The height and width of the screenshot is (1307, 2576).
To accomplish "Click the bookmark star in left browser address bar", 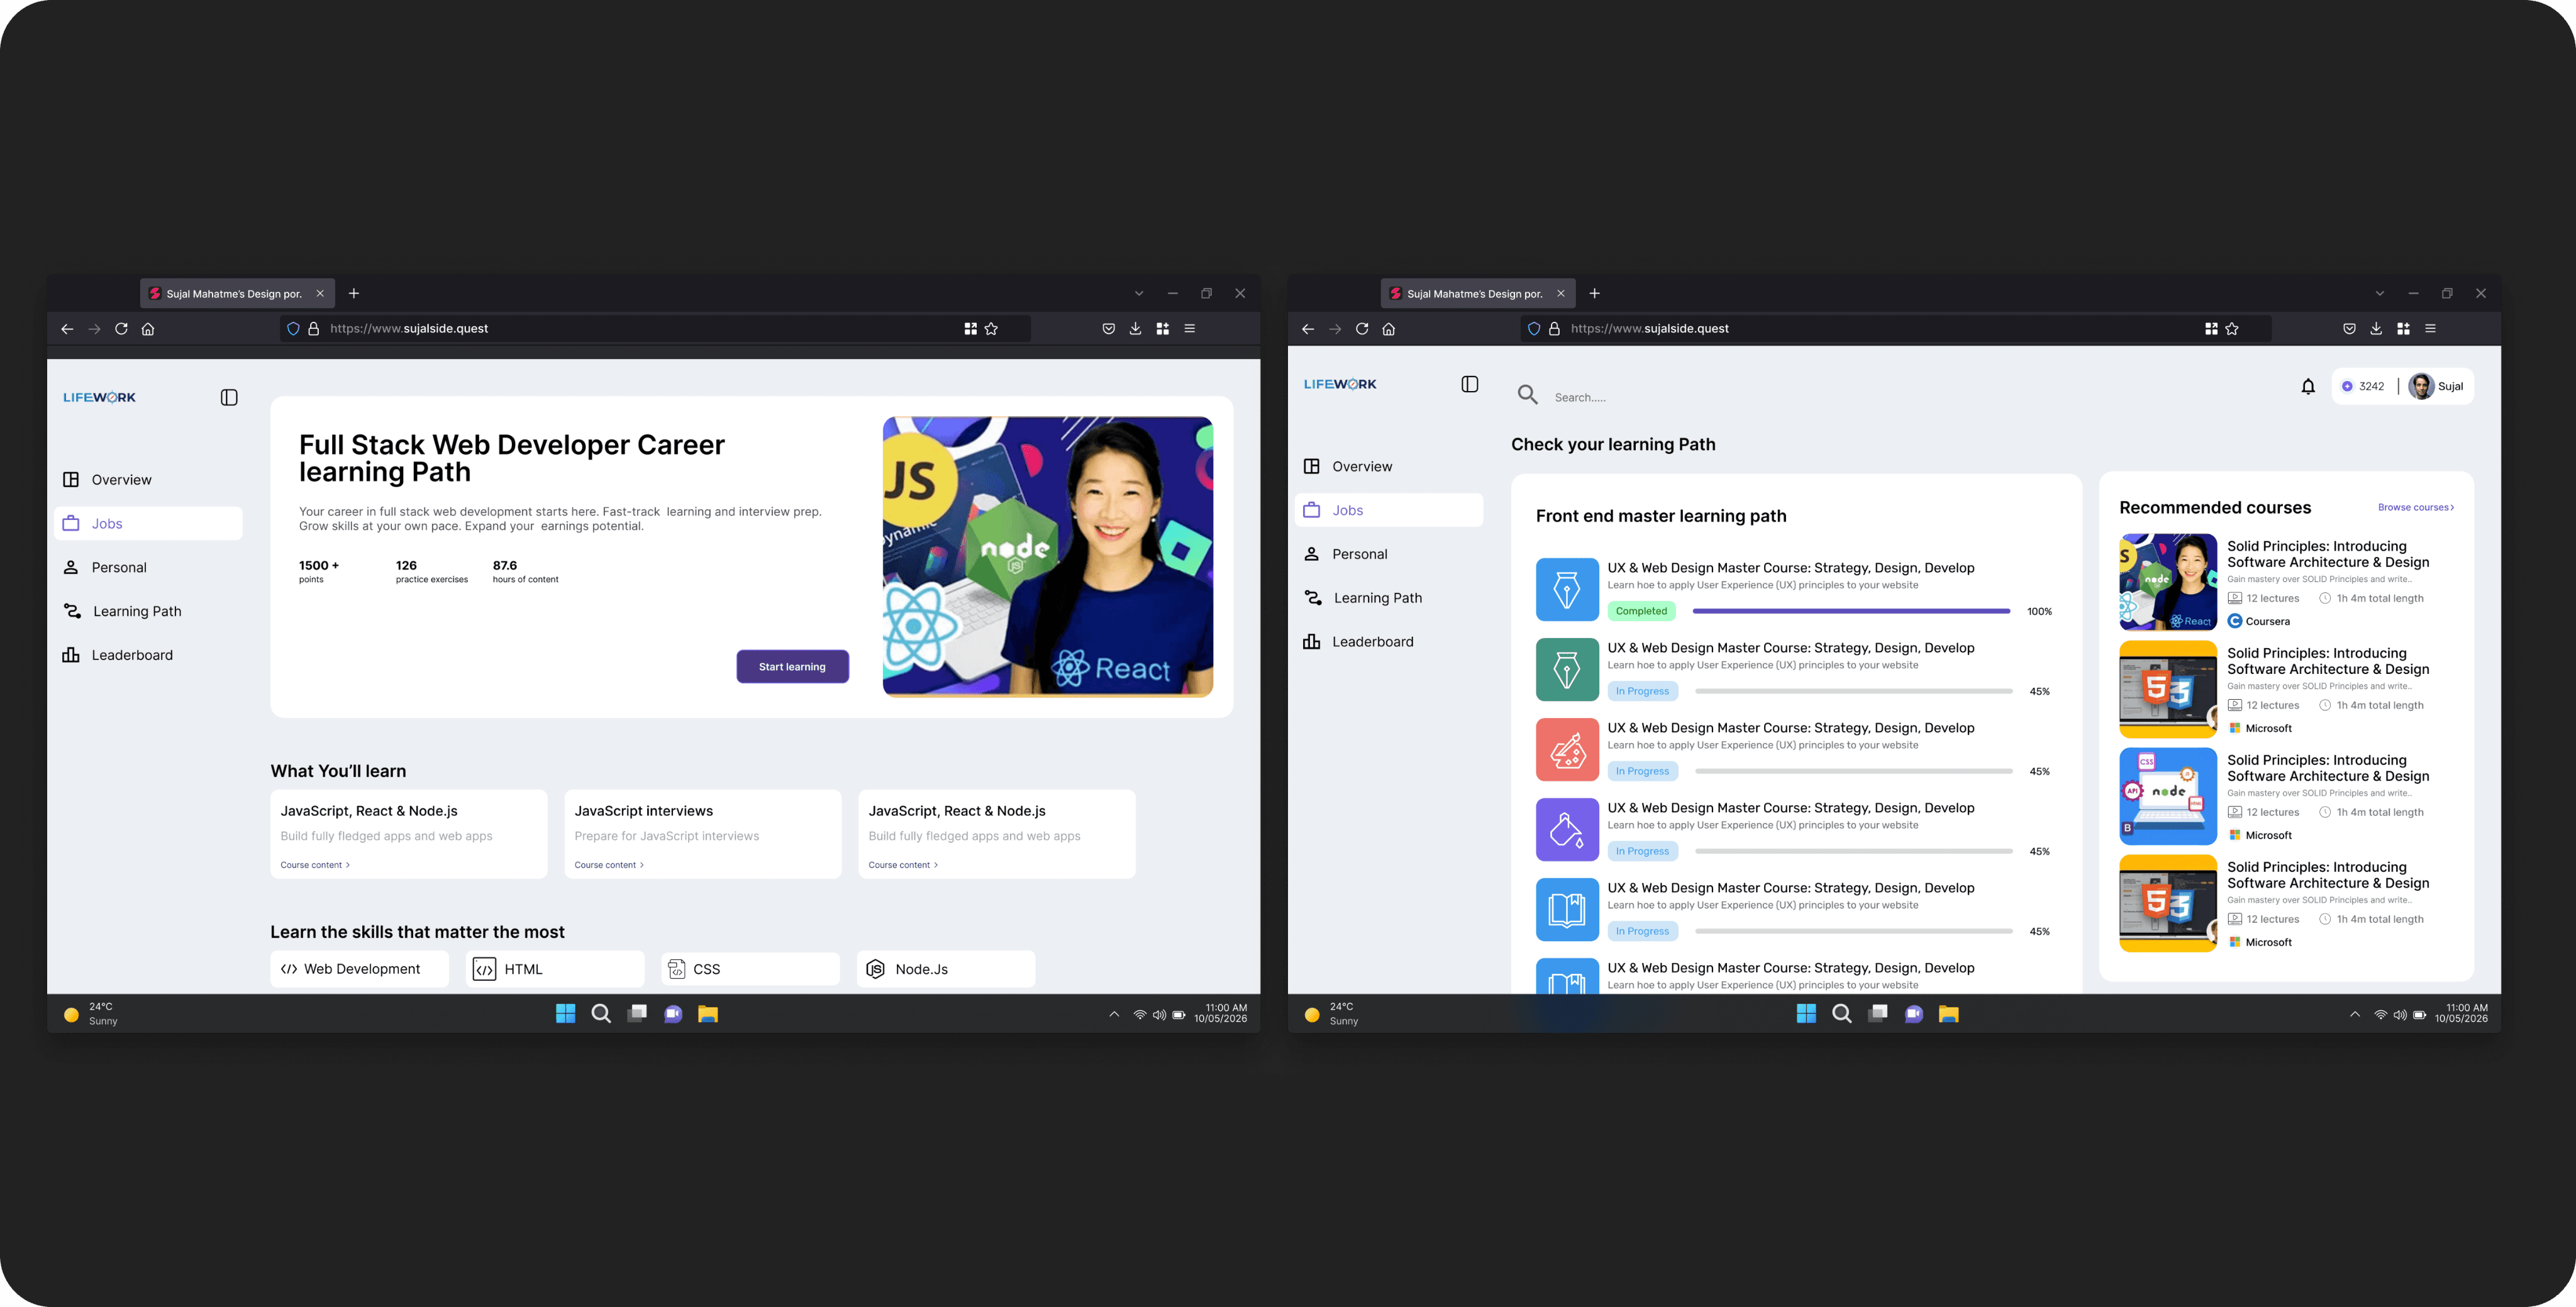I will pos(991,329).
